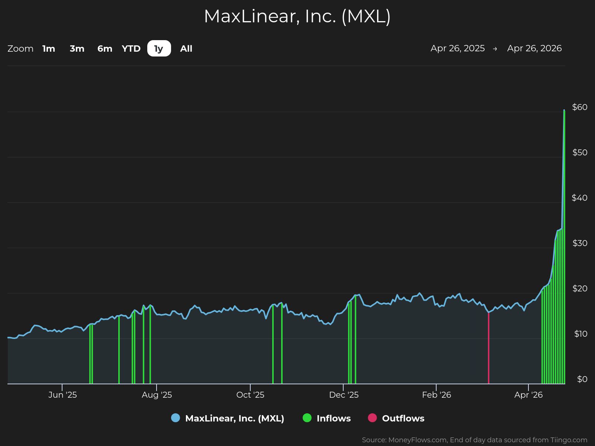Click the green Inflows legend dot
The height and width of the screenshot is (446, 595).
307,418
